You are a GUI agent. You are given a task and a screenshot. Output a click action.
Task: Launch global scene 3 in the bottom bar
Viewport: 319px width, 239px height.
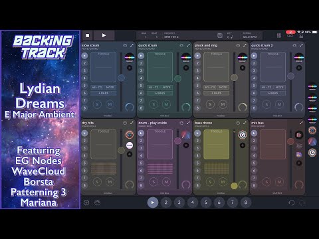[179, 202]
